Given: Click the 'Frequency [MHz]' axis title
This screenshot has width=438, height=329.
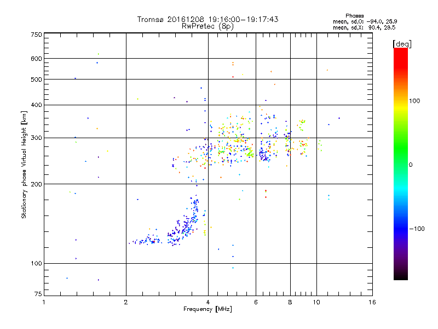Looking at the screenshot, I should (208, 309).
